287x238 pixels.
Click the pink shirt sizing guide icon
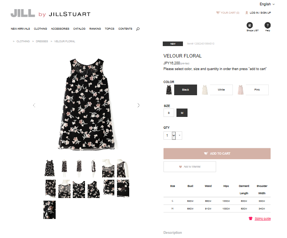point(250,218)
